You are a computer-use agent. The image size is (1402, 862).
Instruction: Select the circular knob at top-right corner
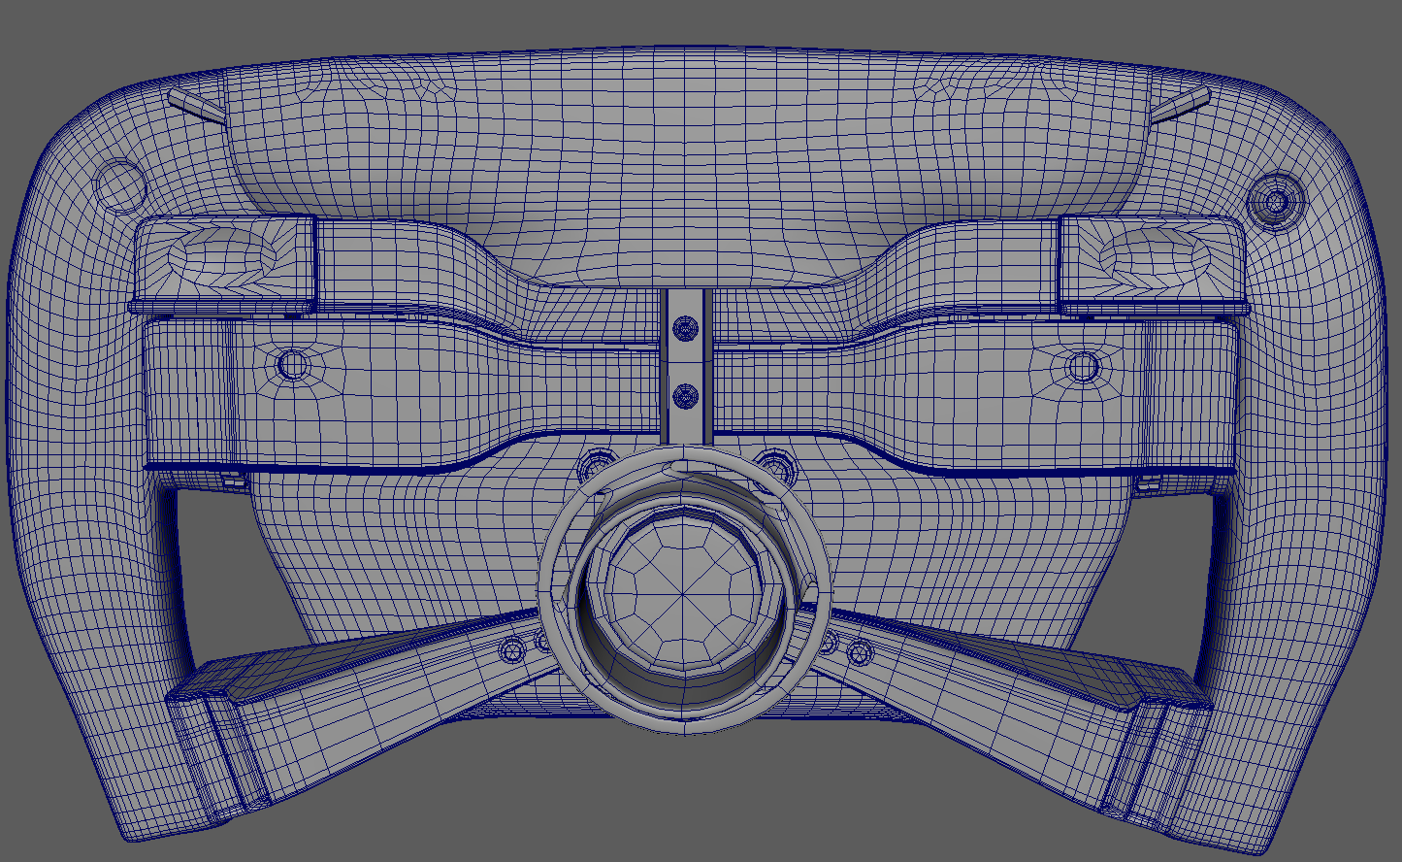pos(1274,201)
